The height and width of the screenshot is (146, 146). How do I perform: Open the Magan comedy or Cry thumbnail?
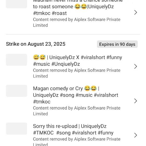point(16,91)
